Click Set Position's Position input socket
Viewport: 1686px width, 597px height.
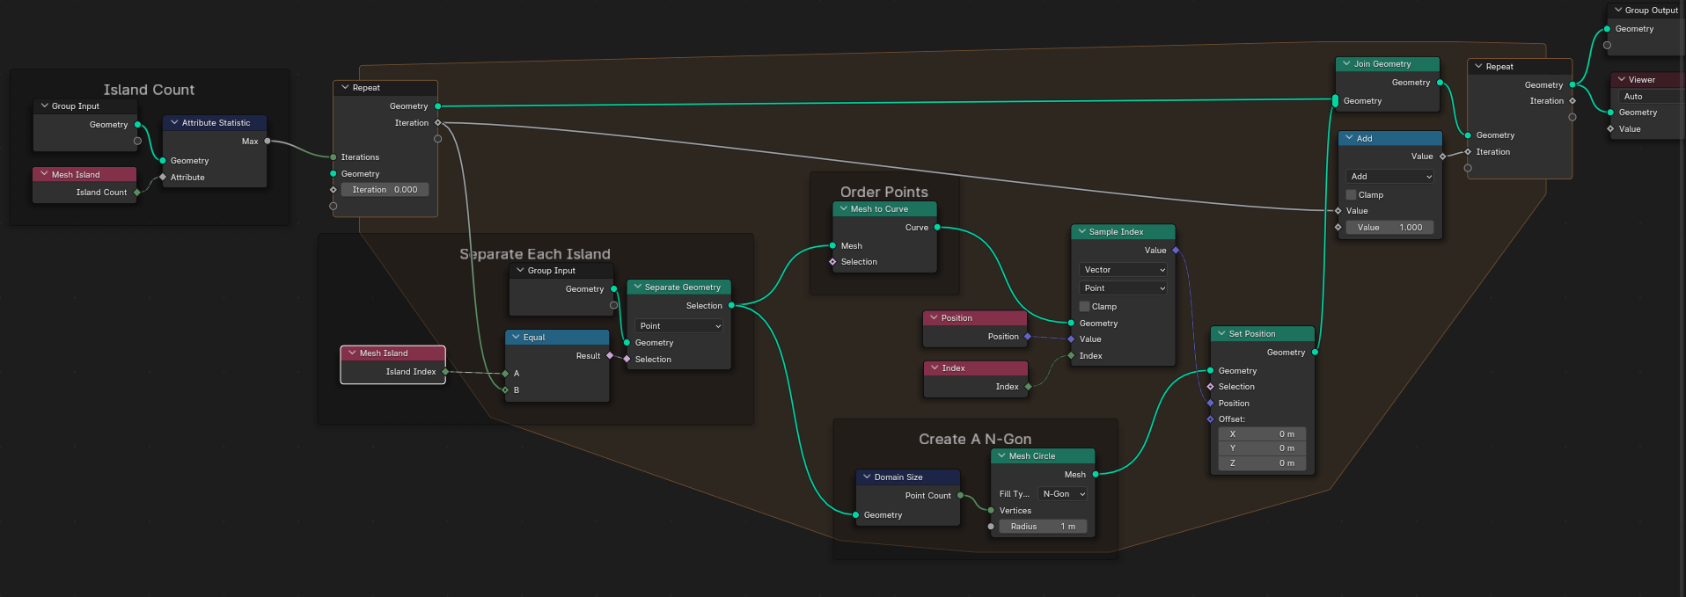coord(1210,403)
